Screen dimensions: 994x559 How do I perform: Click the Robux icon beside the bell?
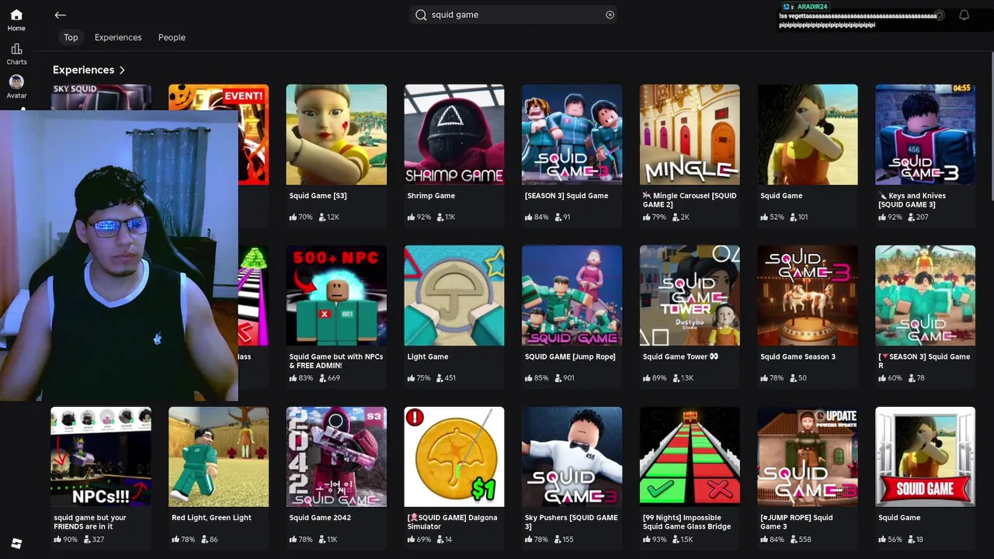(939, 15)
